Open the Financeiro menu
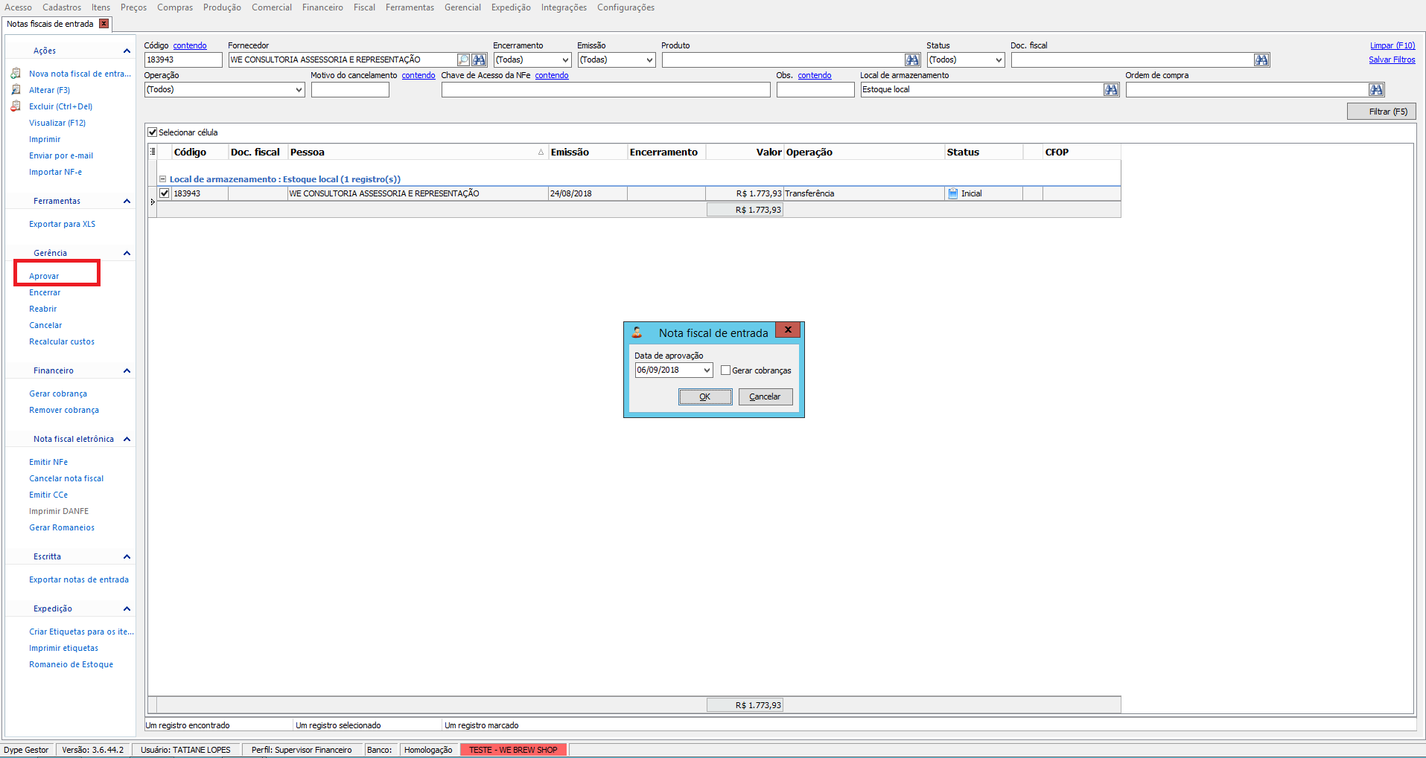1426x758 pixels. [322, 7]
